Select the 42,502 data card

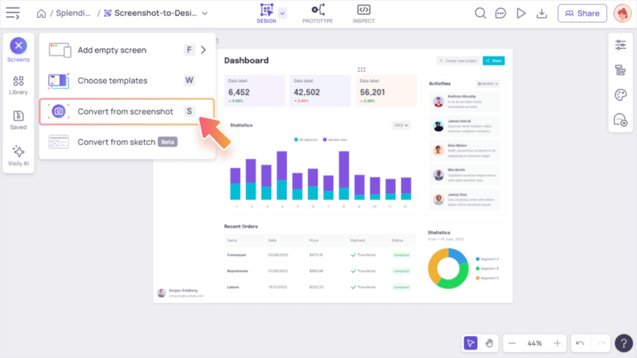[320, 91]
